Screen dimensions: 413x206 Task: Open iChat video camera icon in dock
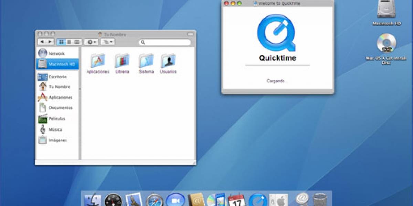[175, 200]
